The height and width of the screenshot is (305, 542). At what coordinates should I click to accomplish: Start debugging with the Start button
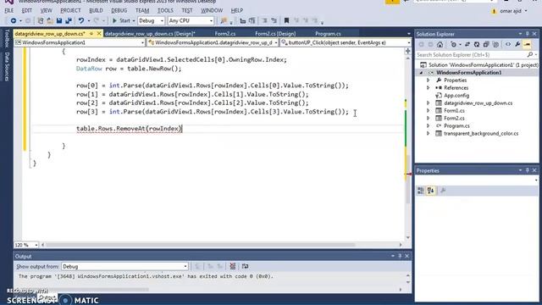(122, 20)
